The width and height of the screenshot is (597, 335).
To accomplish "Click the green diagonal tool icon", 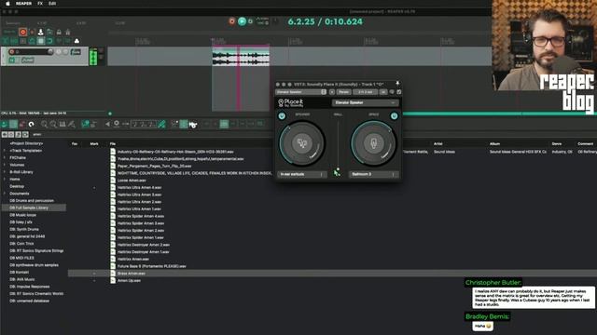I will [x=161, y=124].
